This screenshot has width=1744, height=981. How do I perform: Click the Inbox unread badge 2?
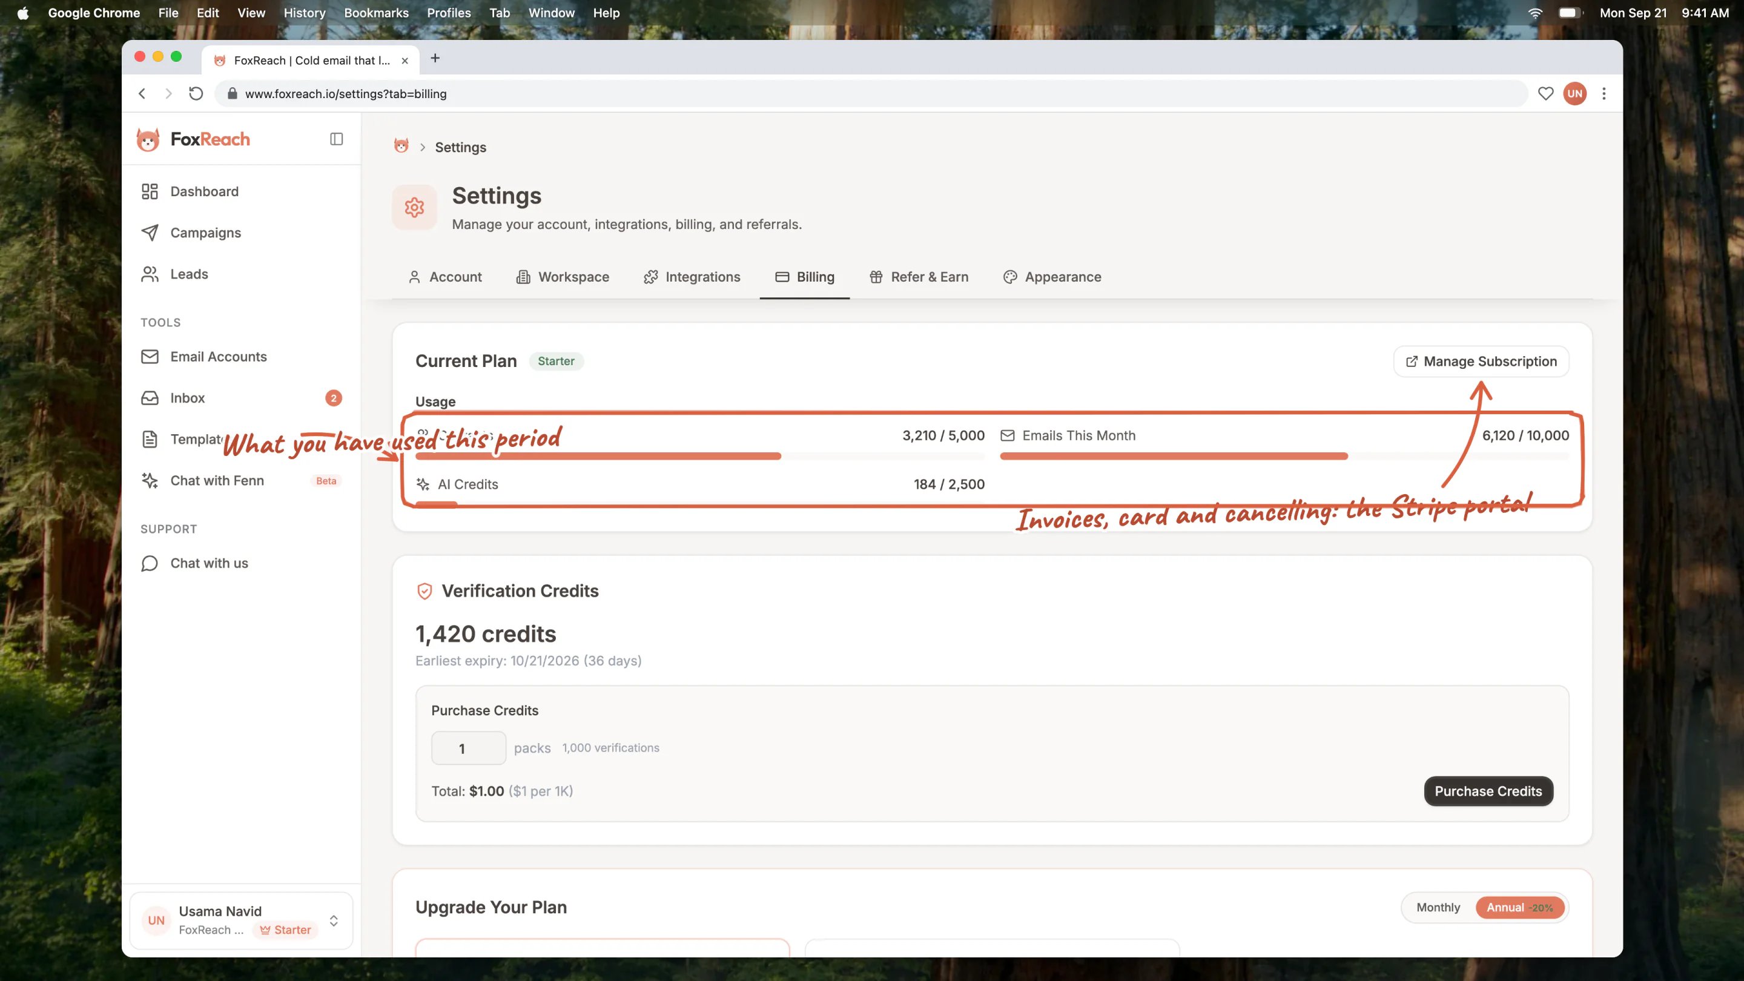coord(333,398)
